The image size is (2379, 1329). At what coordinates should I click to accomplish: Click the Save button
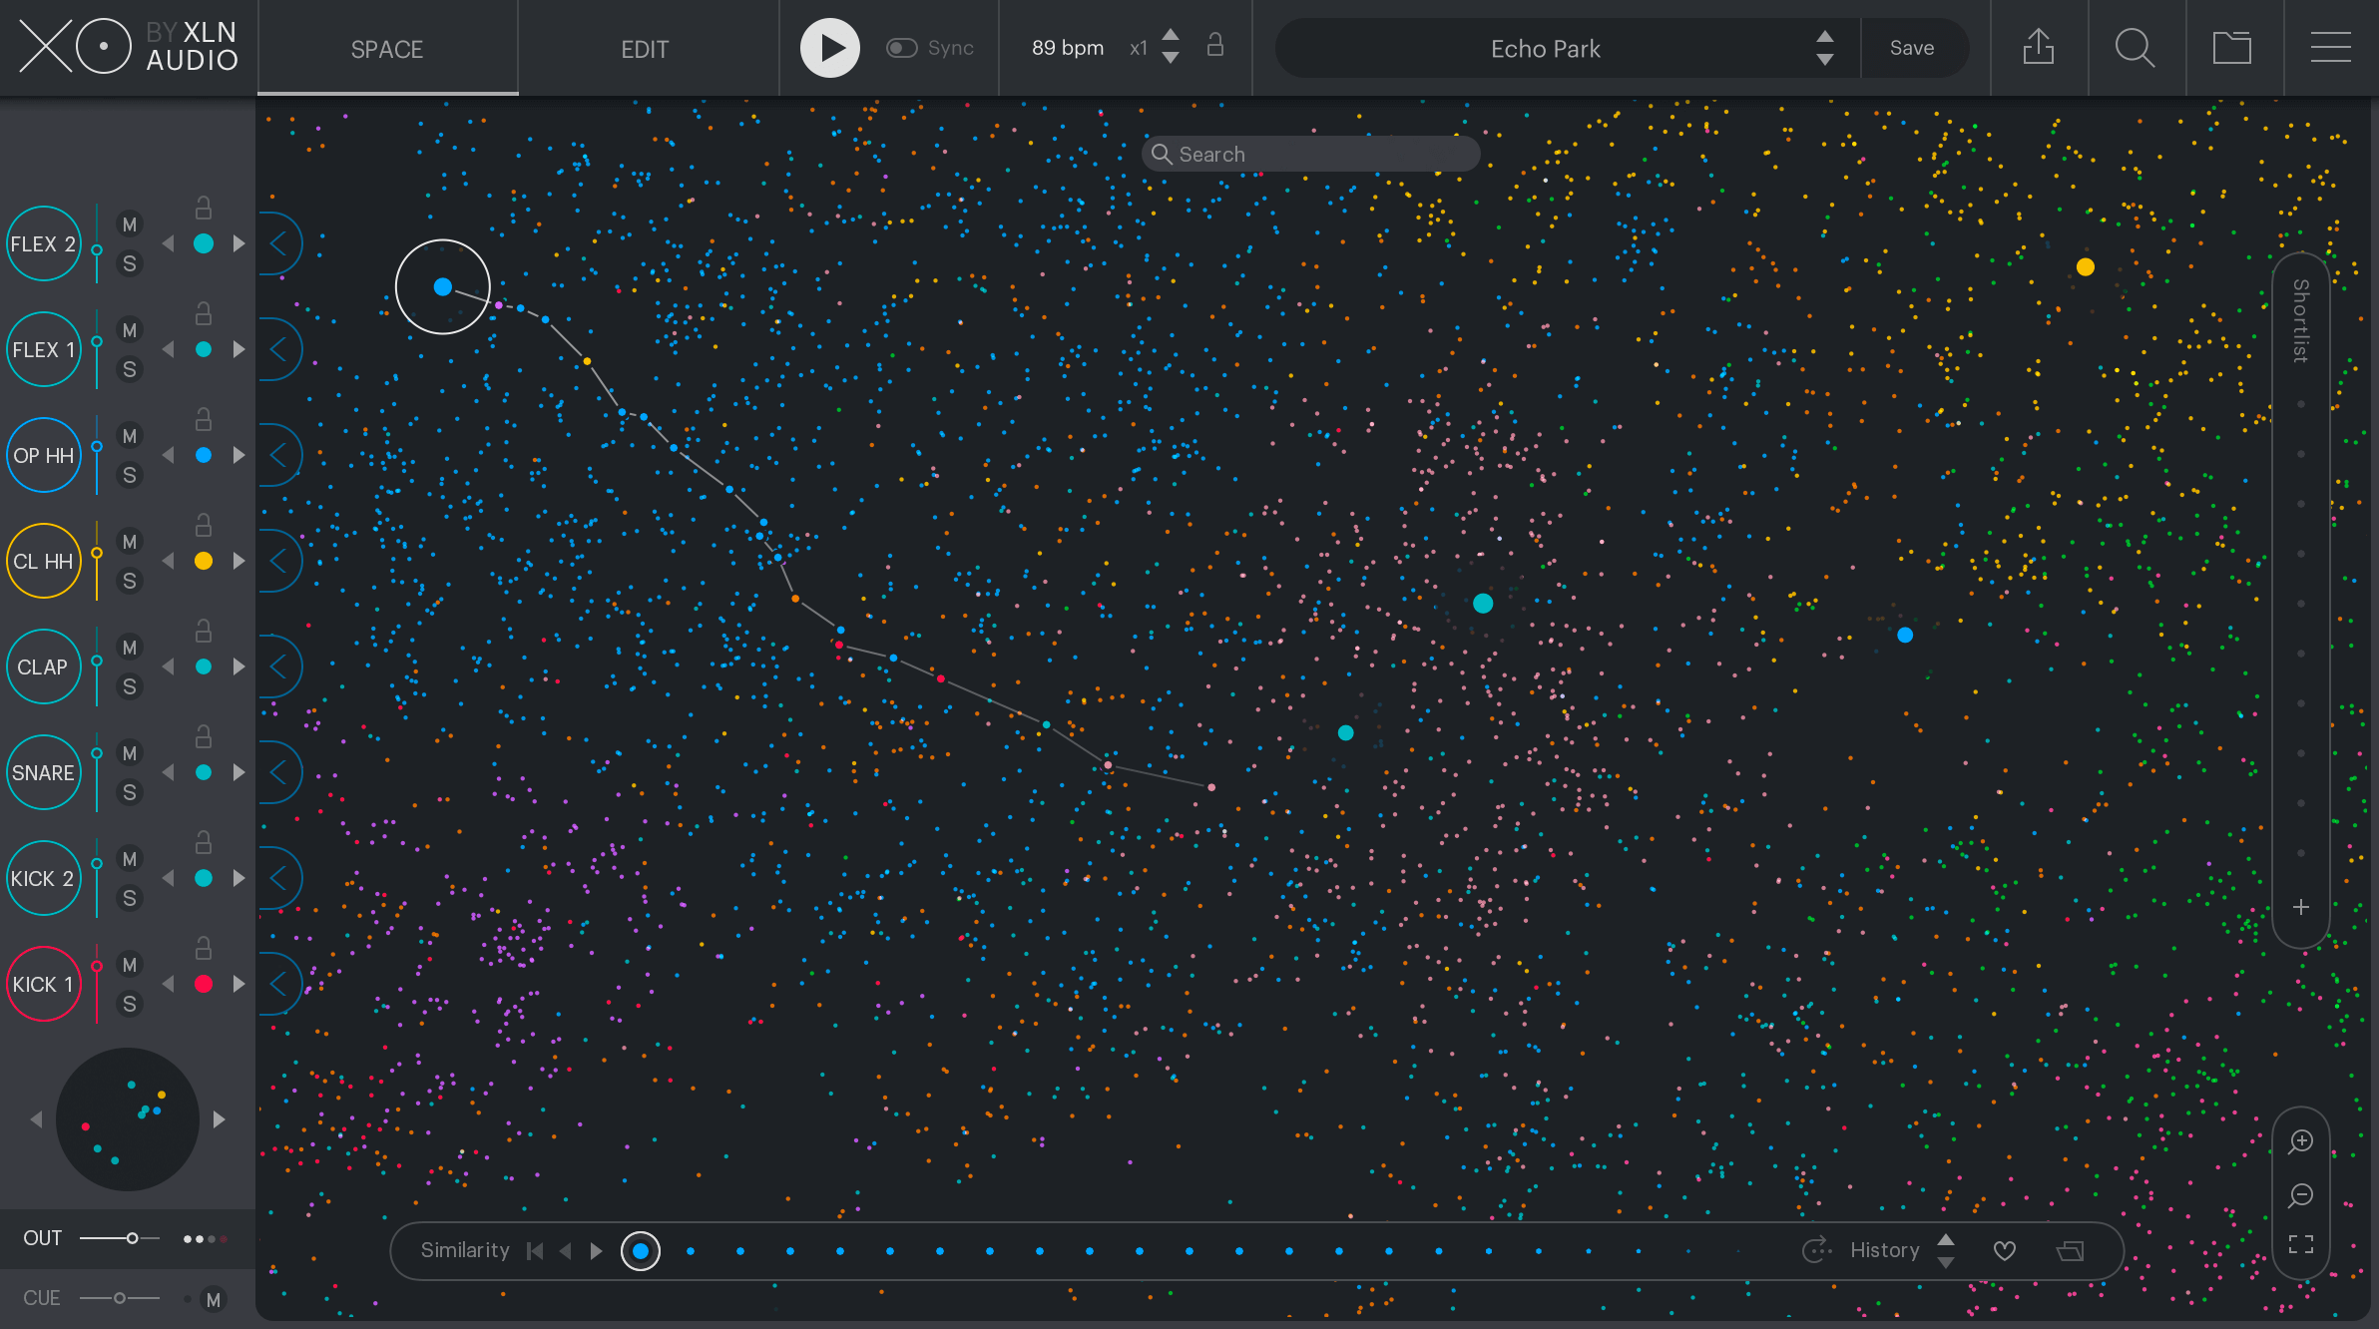[1911, 48]
